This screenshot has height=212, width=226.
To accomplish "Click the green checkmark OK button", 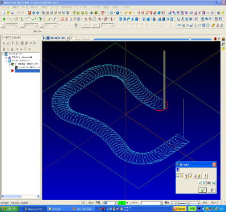I will coord(202,190).
